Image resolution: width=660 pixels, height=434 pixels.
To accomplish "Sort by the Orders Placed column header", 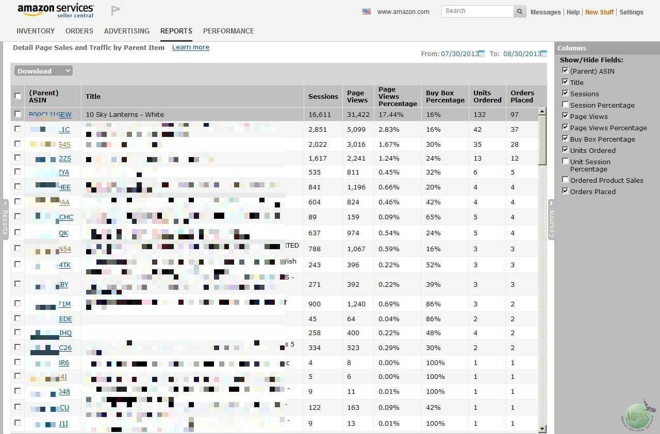I will coord(522,96).
